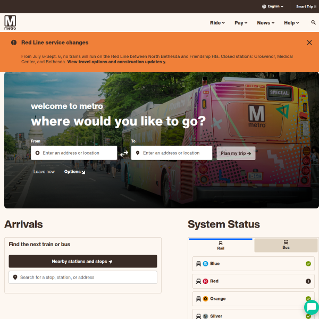Screen dimensions: 319x319
Task: Click the circle icon in From field
Action: click(x=37, y=153)
